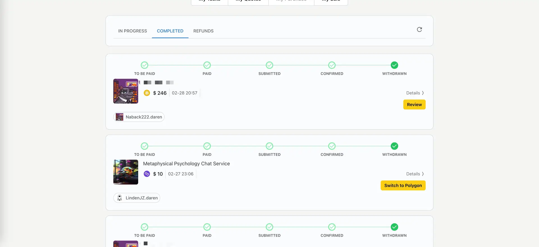Screen dimensions: 539x247
Task: Click the Naback222.daren avatar icon
Action: [x=120, y=117]
